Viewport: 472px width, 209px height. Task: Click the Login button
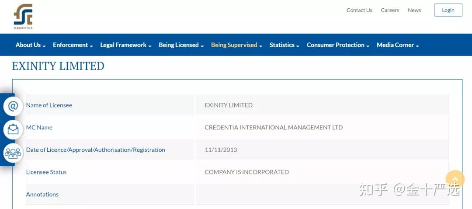click(448, 10)
